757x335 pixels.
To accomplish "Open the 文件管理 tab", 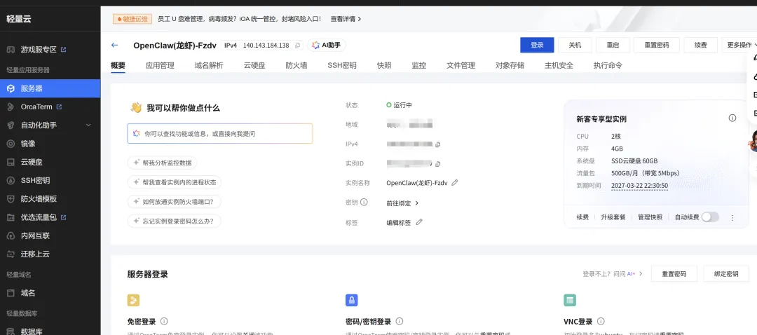I will click(461, 65).
